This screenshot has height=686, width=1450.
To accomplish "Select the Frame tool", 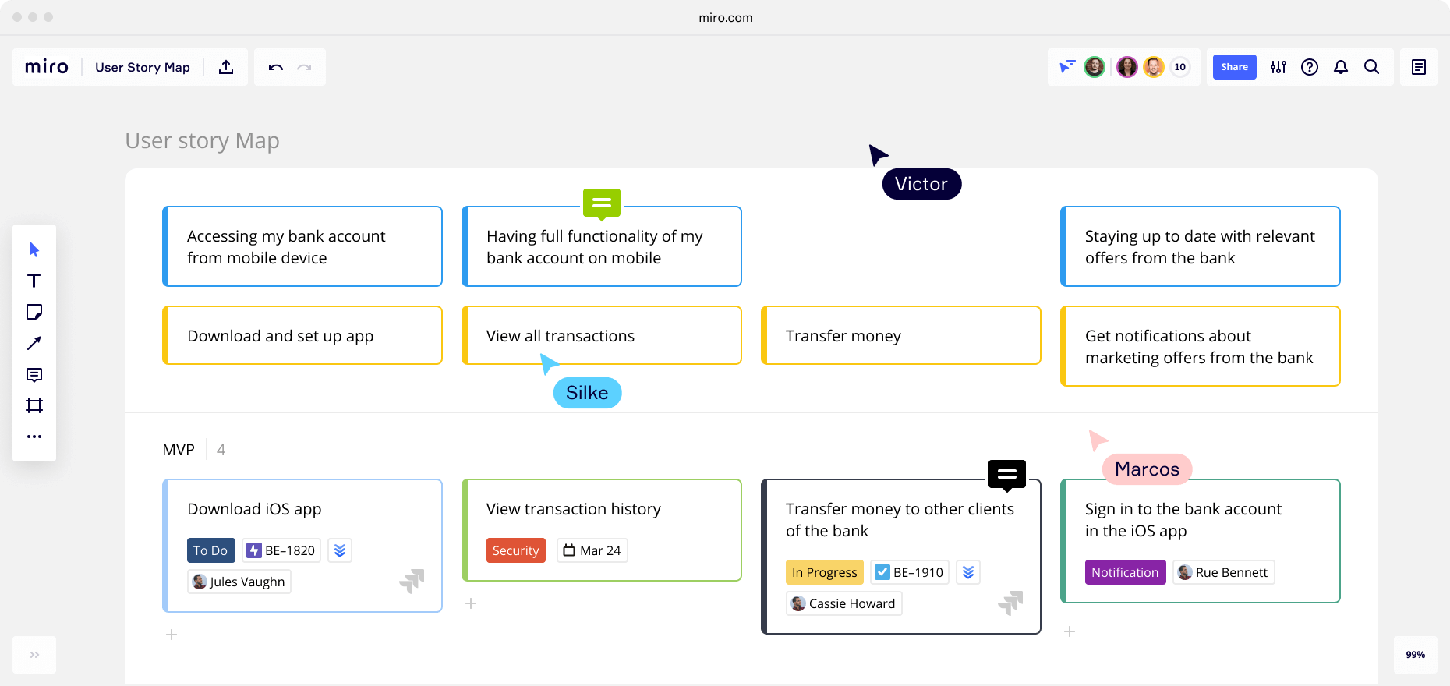I will (34, 405).
